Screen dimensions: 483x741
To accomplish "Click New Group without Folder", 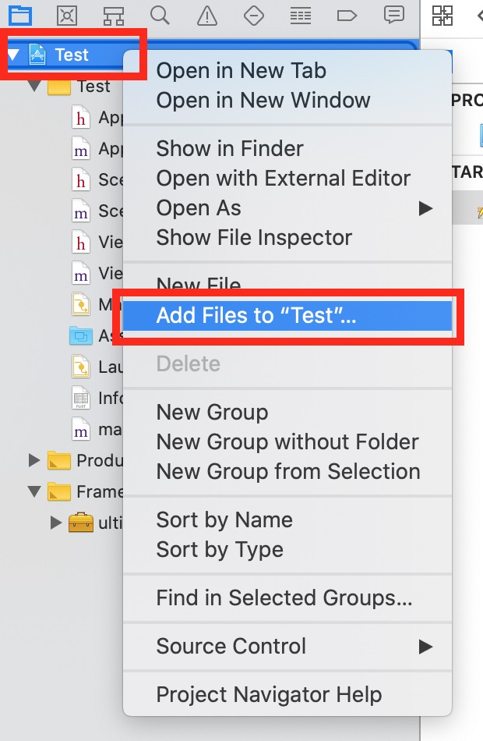I will coord(287,441).
